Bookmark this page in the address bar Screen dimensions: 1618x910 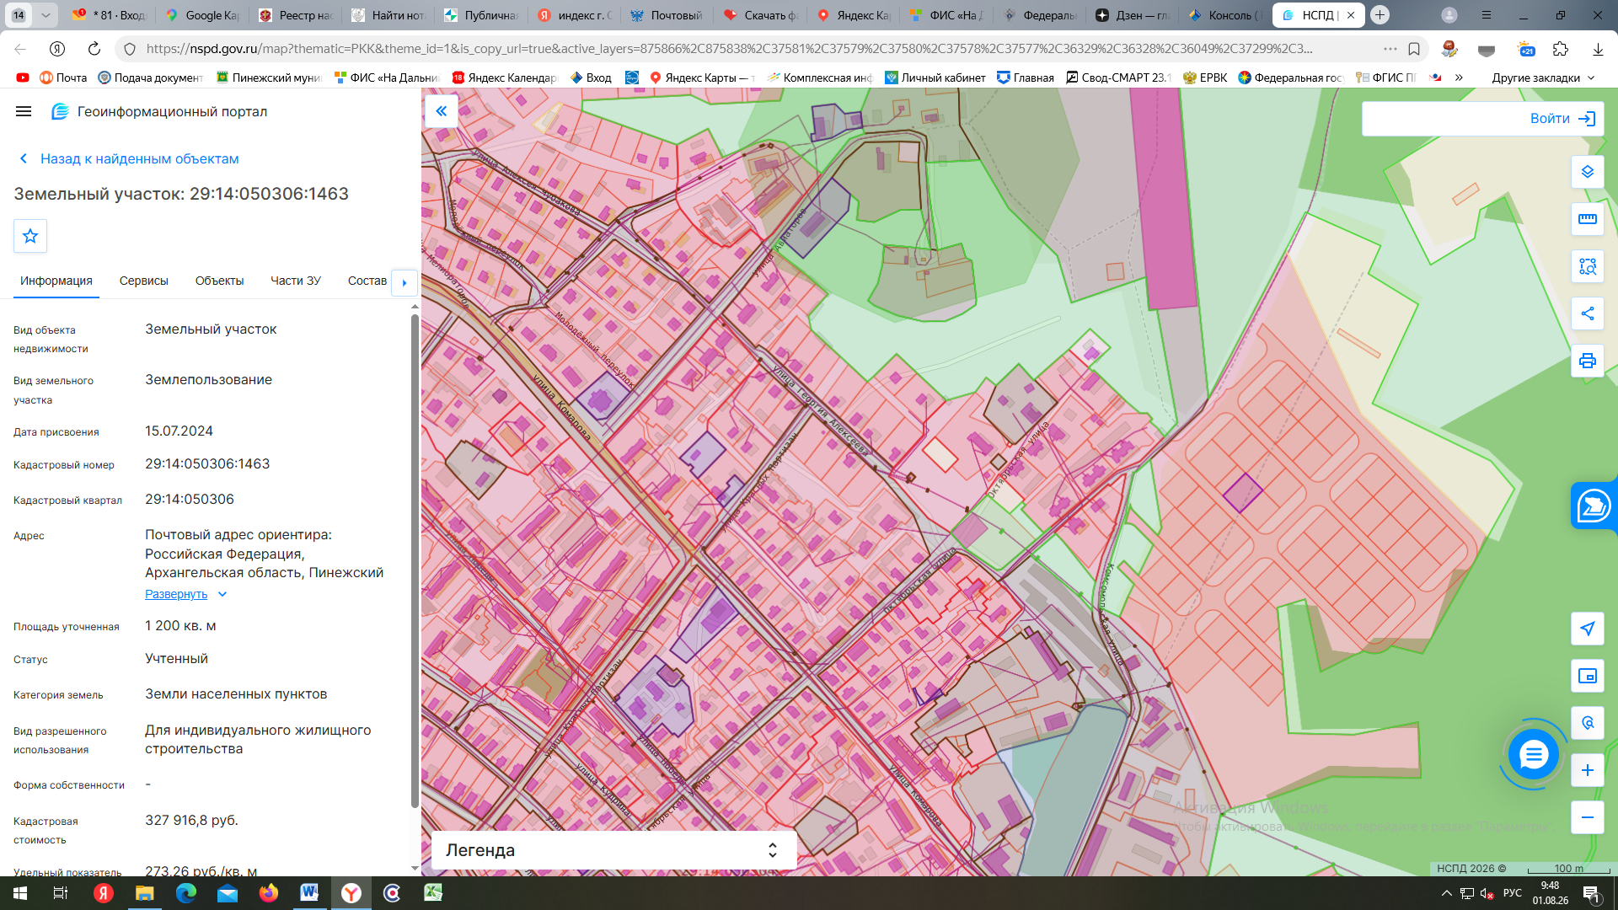[x=1414, y=49]
